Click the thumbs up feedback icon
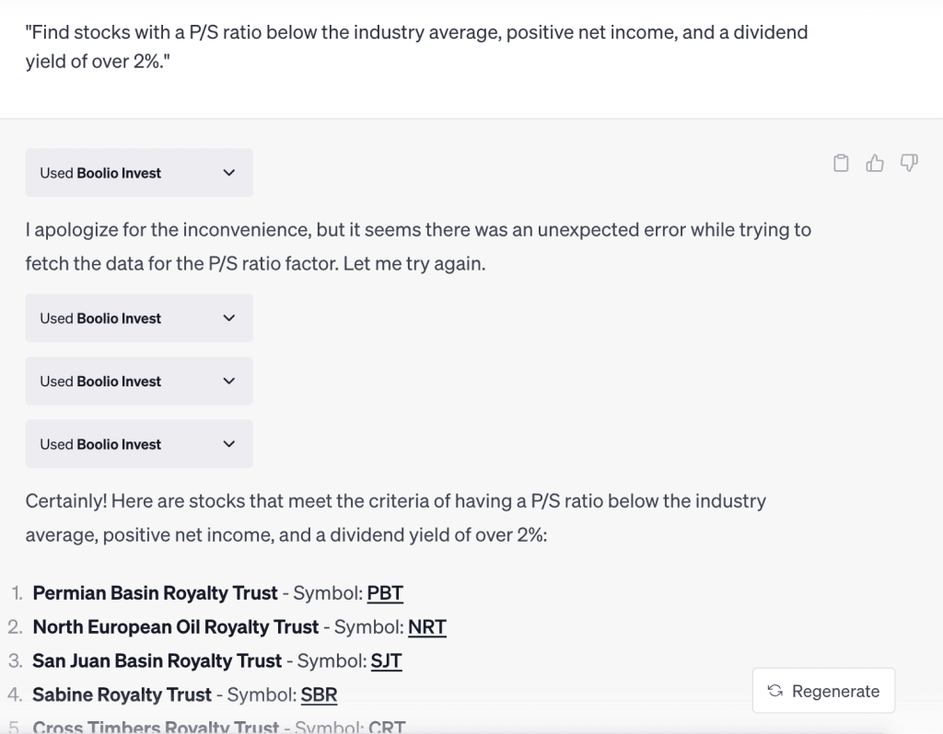Screen dimensions: 943x734 pos(875,163)
